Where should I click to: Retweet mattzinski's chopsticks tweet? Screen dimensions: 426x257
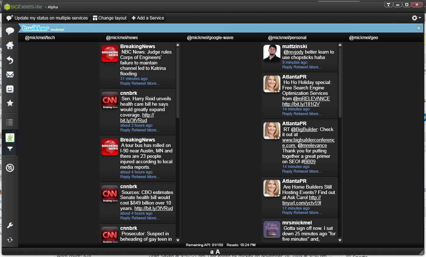point(300,67)
